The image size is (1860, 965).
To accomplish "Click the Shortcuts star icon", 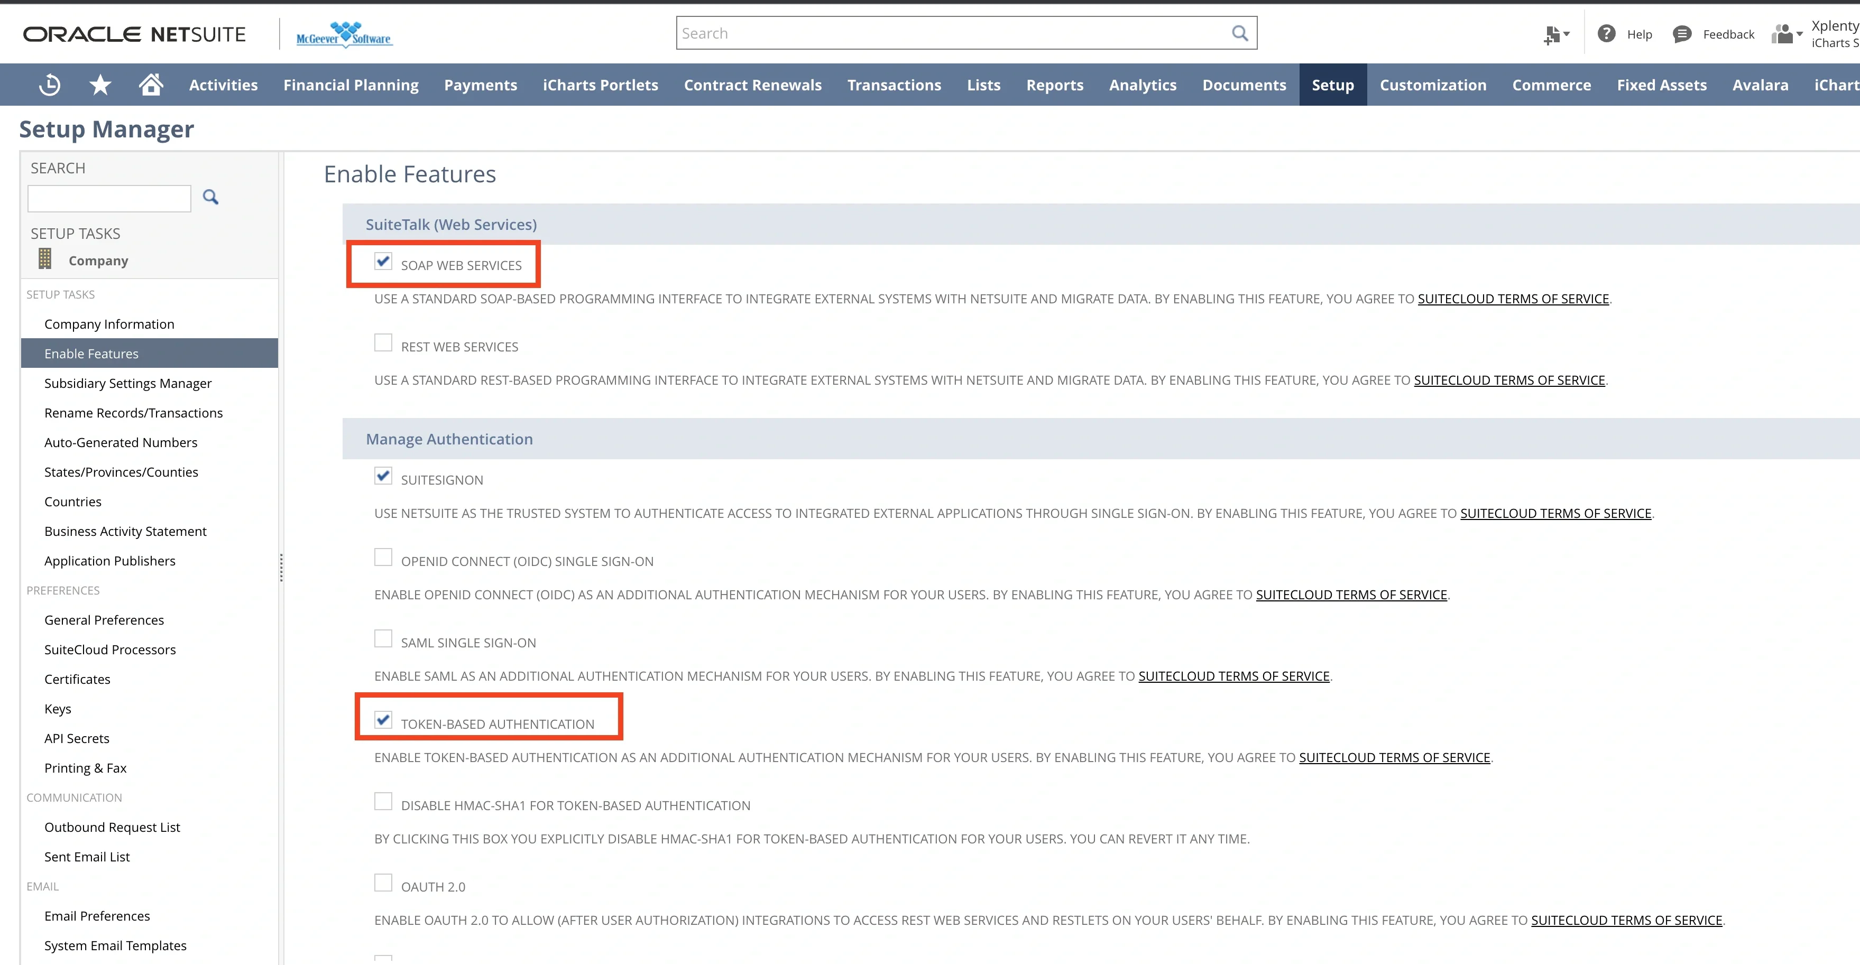I will 99,85.
